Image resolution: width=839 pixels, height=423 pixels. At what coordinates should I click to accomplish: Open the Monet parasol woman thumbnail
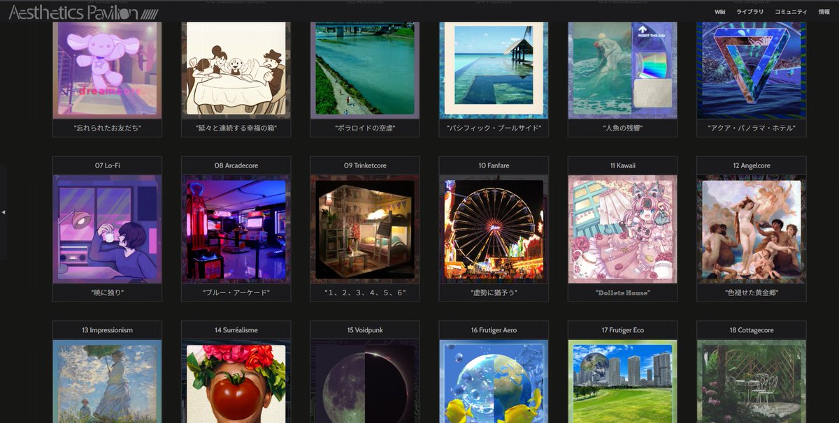[x=107, y=381]
